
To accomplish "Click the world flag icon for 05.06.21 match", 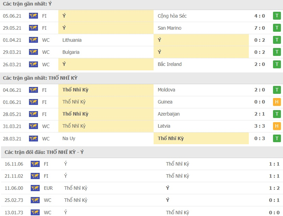I will 33,16.
